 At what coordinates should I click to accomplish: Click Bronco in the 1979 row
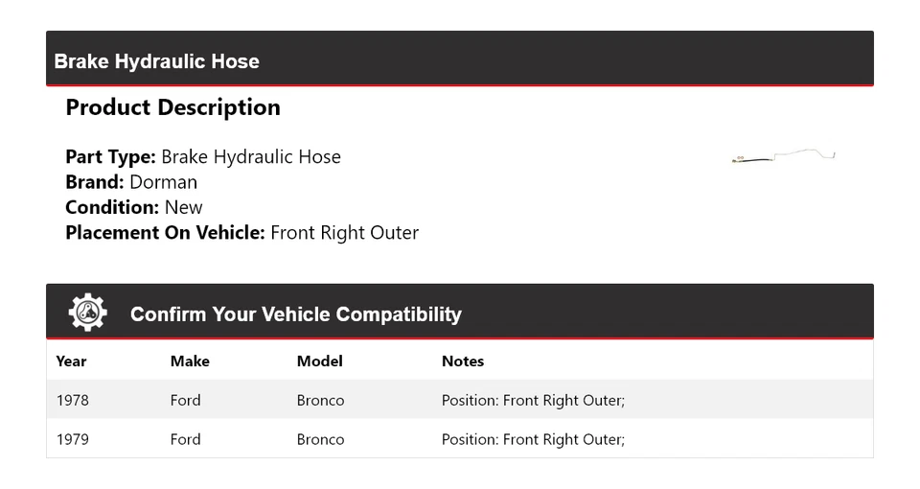click(x=320, y=439)
